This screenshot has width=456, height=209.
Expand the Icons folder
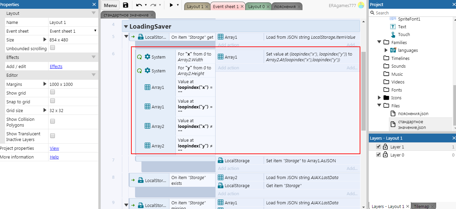[x=379, y=98]
